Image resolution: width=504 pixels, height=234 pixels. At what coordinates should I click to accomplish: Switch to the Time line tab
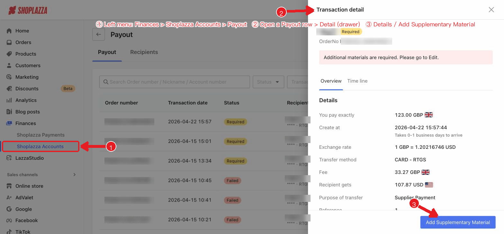(x=357, y=81)
